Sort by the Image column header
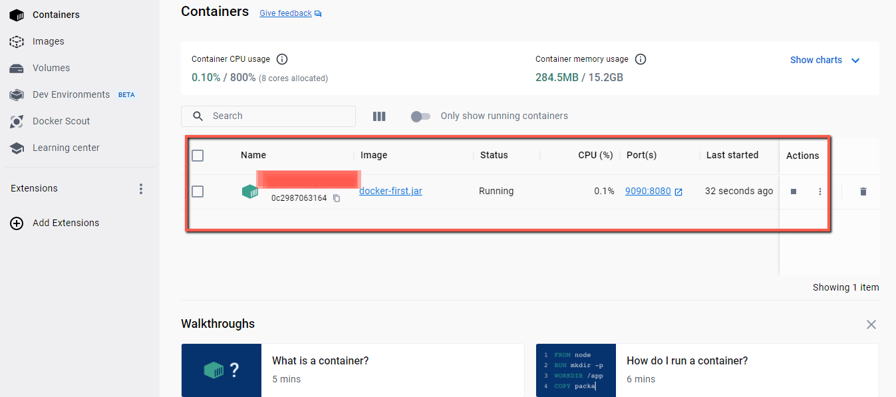The image size is (896, 397). 374,155
